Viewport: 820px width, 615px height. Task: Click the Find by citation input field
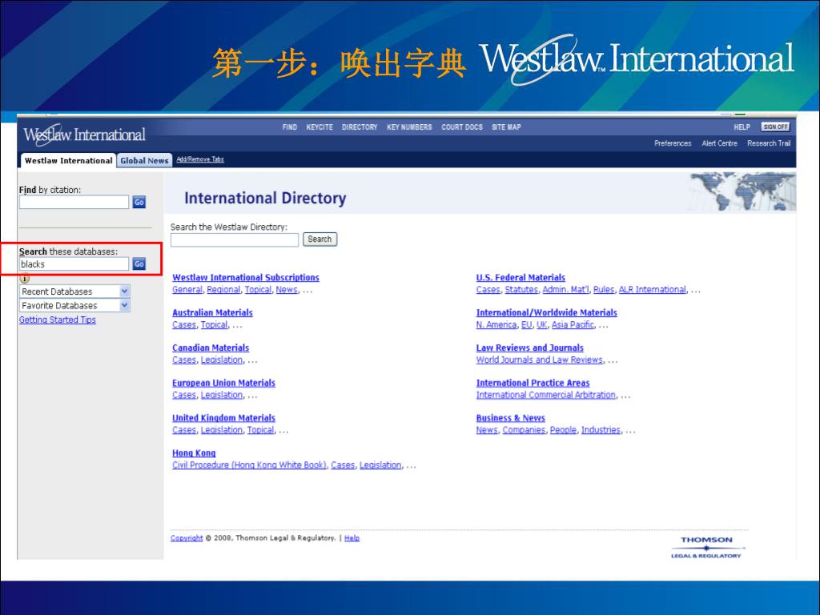pos(74,203)
